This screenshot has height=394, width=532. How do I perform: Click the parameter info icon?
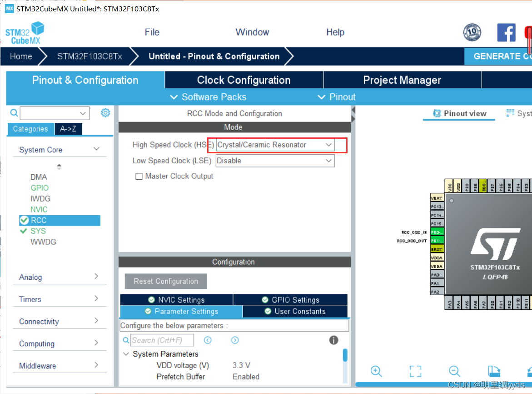point(333,340)
